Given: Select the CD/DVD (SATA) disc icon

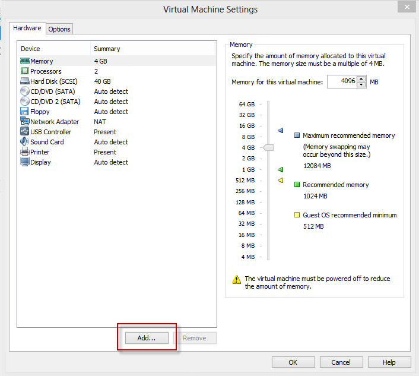Looking at the screenshot, I should click(x=25, y=91).
